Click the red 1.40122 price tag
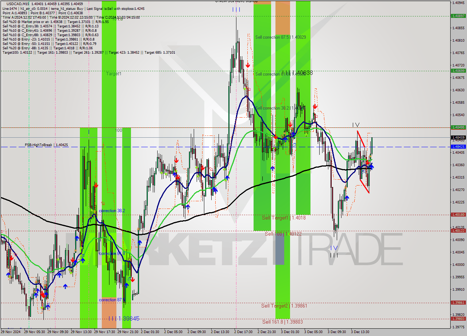This screenshot has width=467, height=336. pos(458,231)
